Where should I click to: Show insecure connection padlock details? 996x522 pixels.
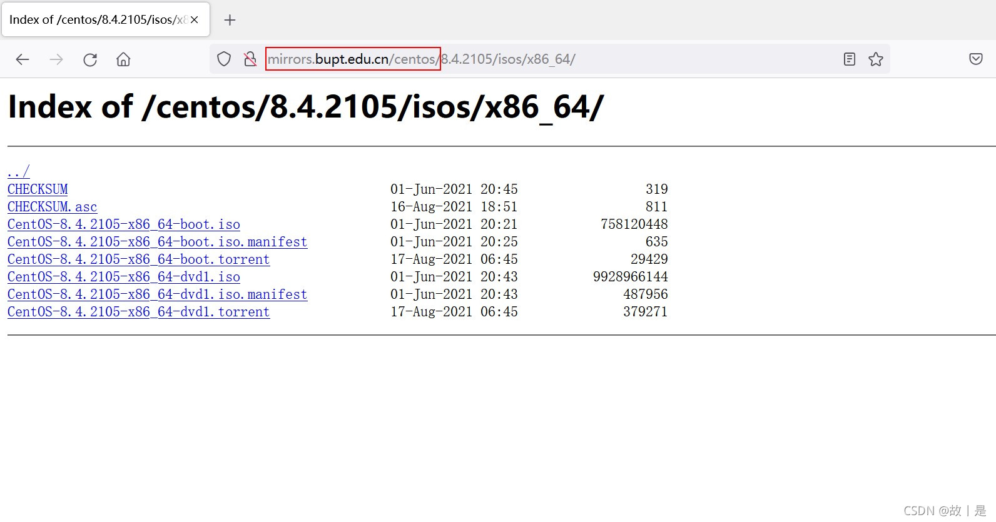click(250, 59)
